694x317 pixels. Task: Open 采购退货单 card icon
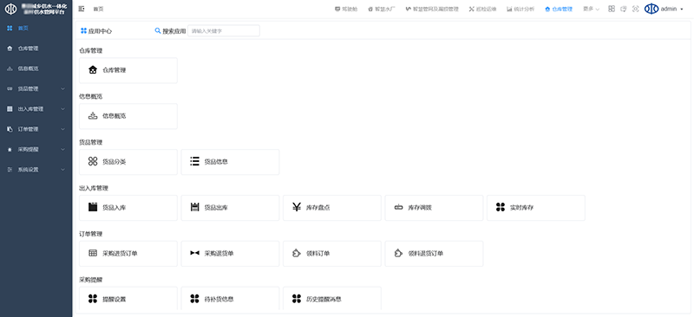click(194, 253)
